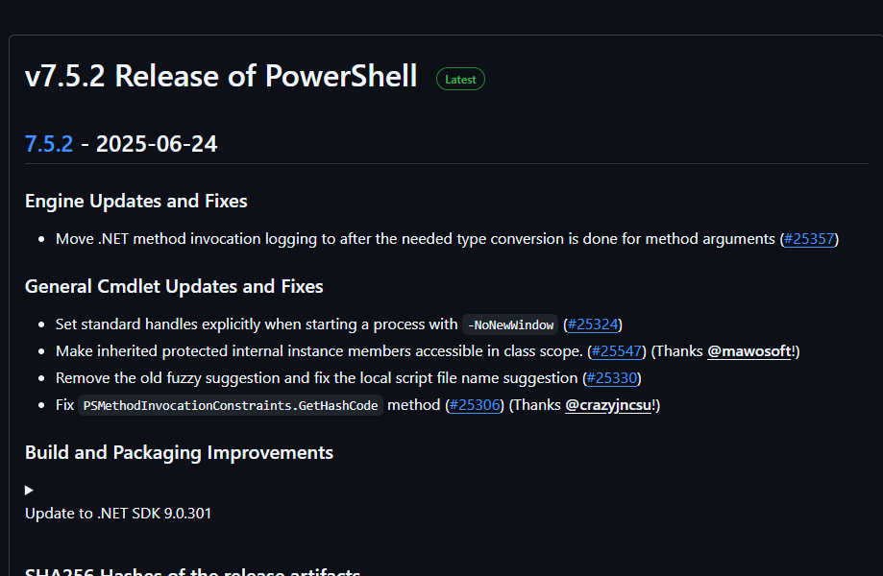Open pull request #25306 link
Screen dimensions: 883x576
[x=475, y=405]
